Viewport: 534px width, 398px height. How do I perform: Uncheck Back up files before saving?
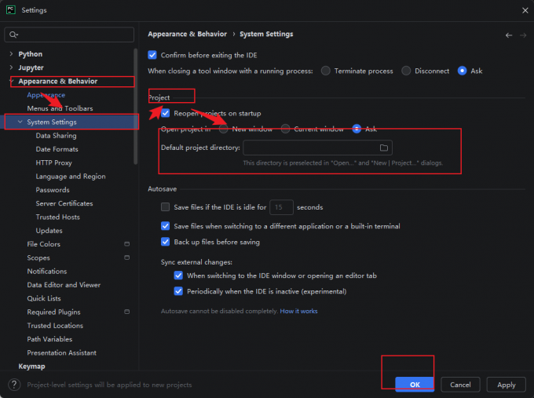coord(165,242)
